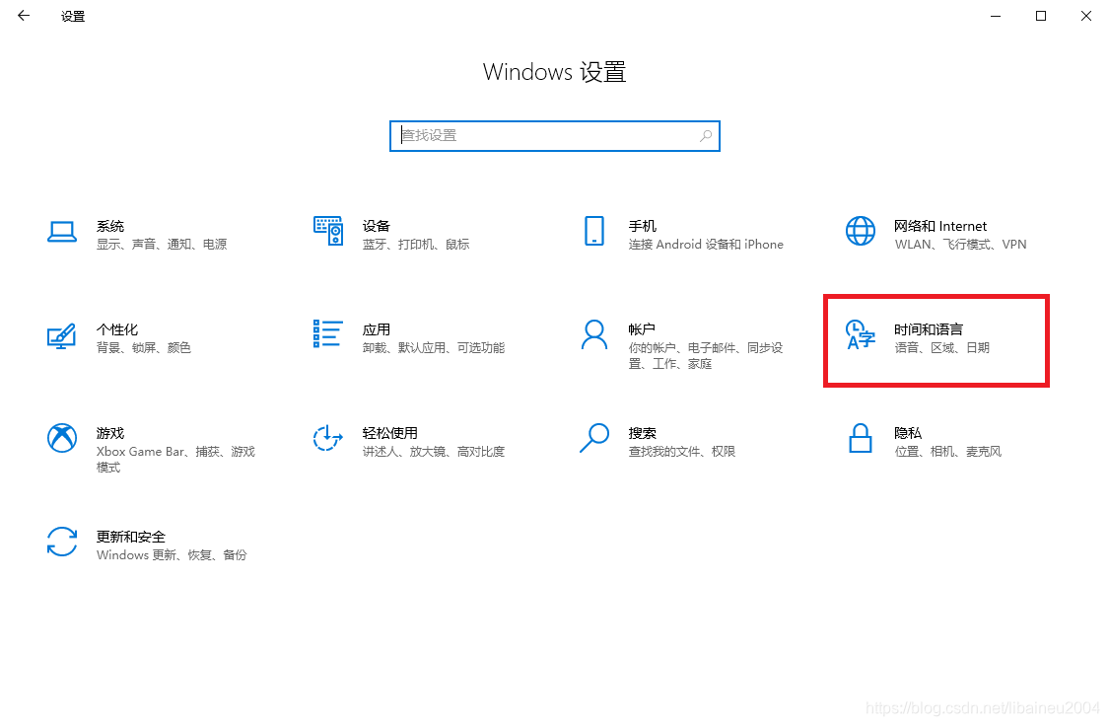Open the 应用 settings title
This screenshot has height=726, width=1109.
[x=377, y=329]
